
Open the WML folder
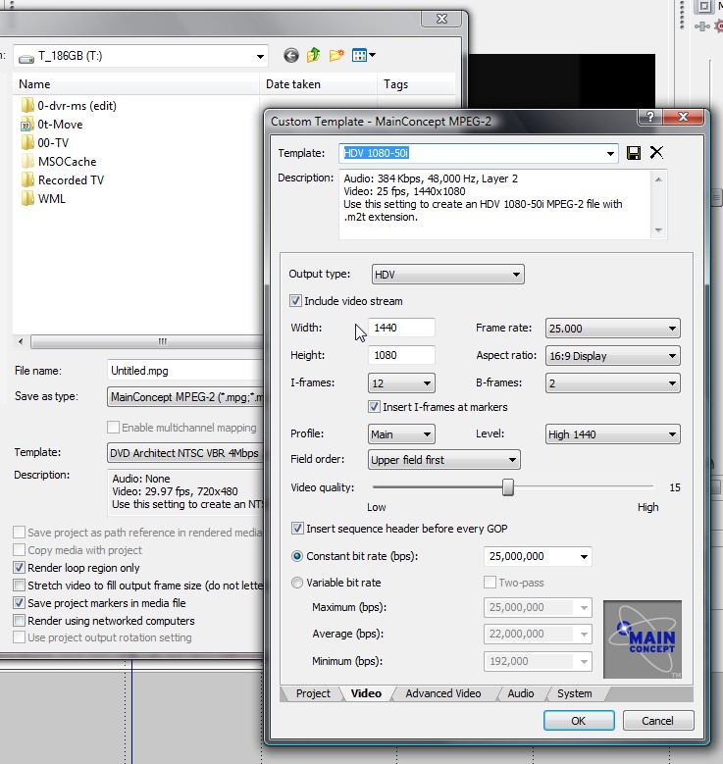pos(43,199)
